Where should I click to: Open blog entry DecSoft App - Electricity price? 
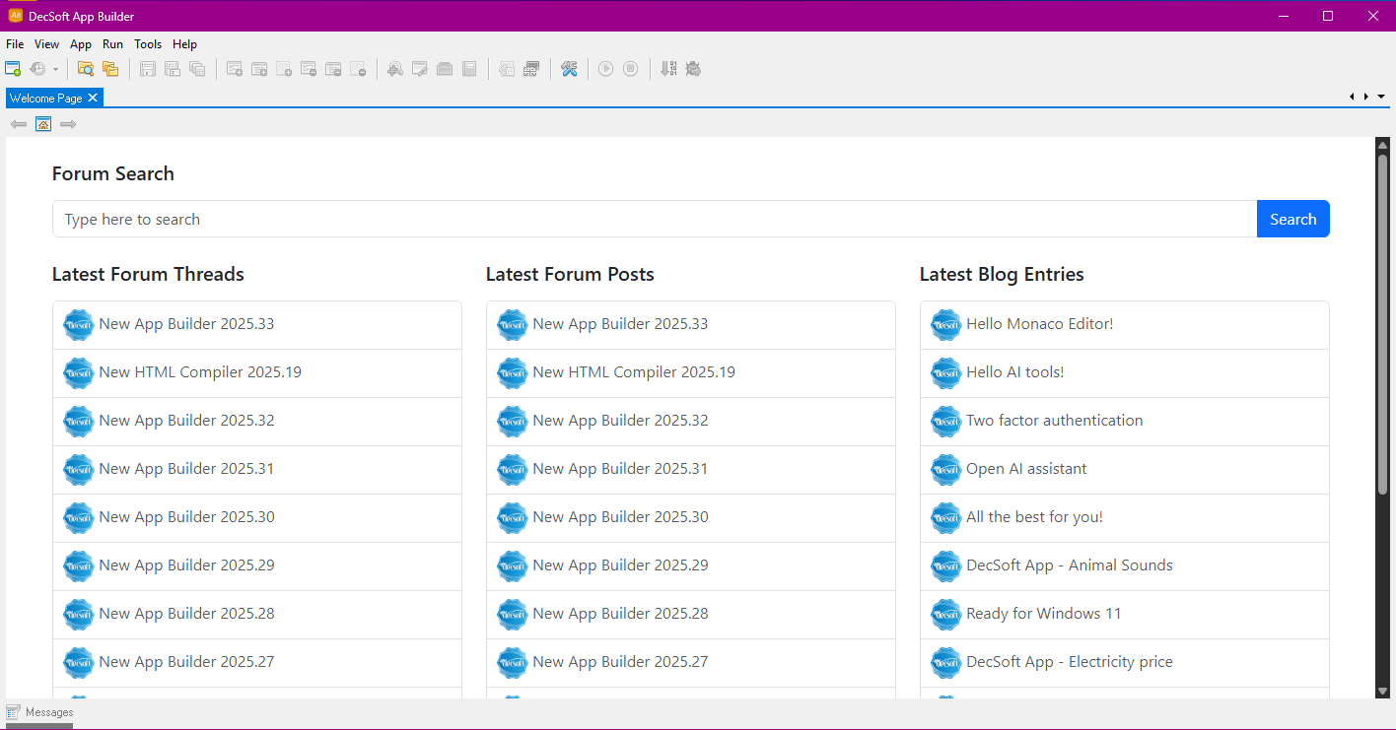coord(1124,663)
